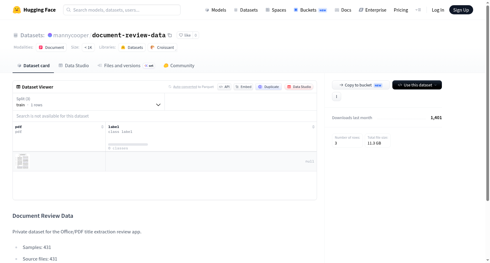Click the Croissant library tag

coord(162,47)
